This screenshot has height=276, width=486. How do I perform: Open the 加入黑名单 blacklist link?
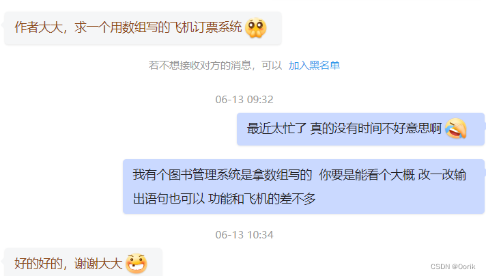pos(314,66)
